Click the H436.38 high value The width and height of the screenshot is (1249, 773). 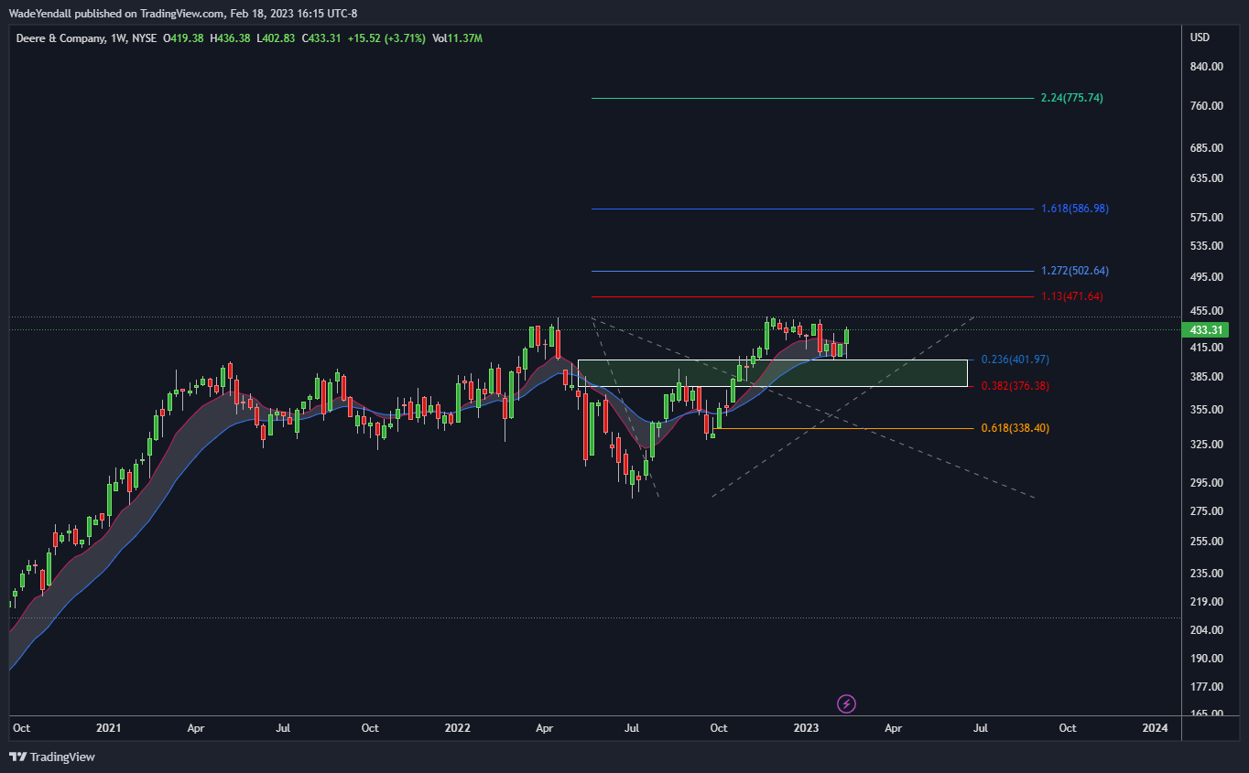(230, 38)
